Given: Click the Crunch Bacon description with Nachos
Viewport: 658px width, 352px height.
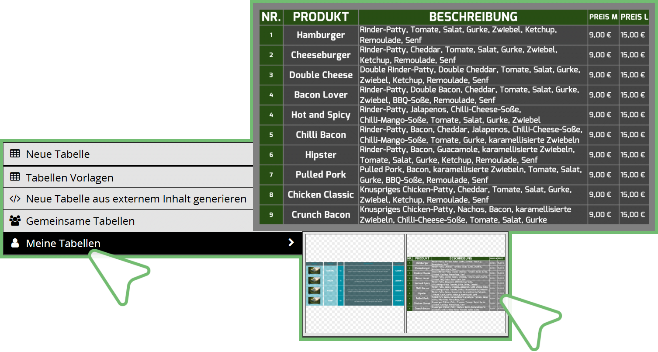Looking at the screenshot, I should tap(473, 215).
